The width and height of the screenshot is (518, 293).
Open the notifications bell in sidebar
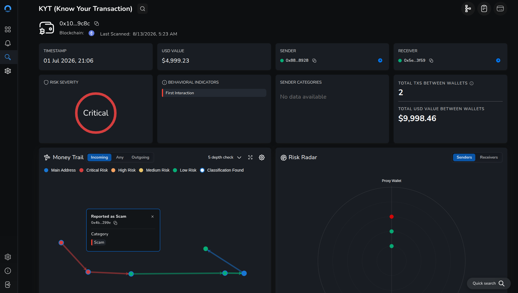coord(8,43)
